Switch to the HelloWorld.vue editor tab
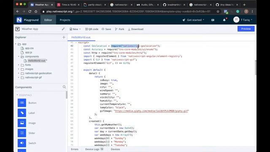 point(81,37)
